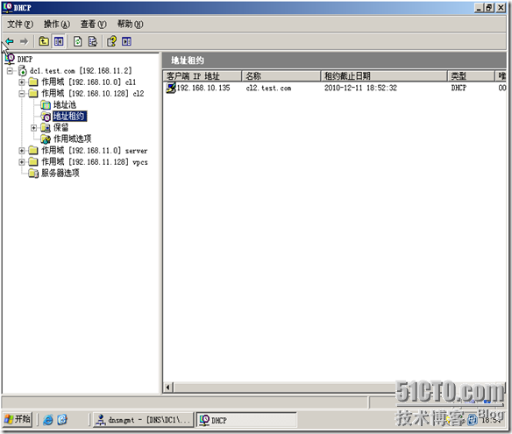Viewport: 512px width, 434px height.
Task: Click the 开始 Start button
Action: point(18,420)
